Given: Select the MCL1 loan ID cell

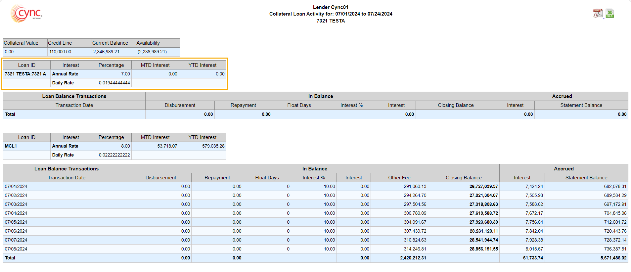Looking at the screenshot, I should pos(11,146).
